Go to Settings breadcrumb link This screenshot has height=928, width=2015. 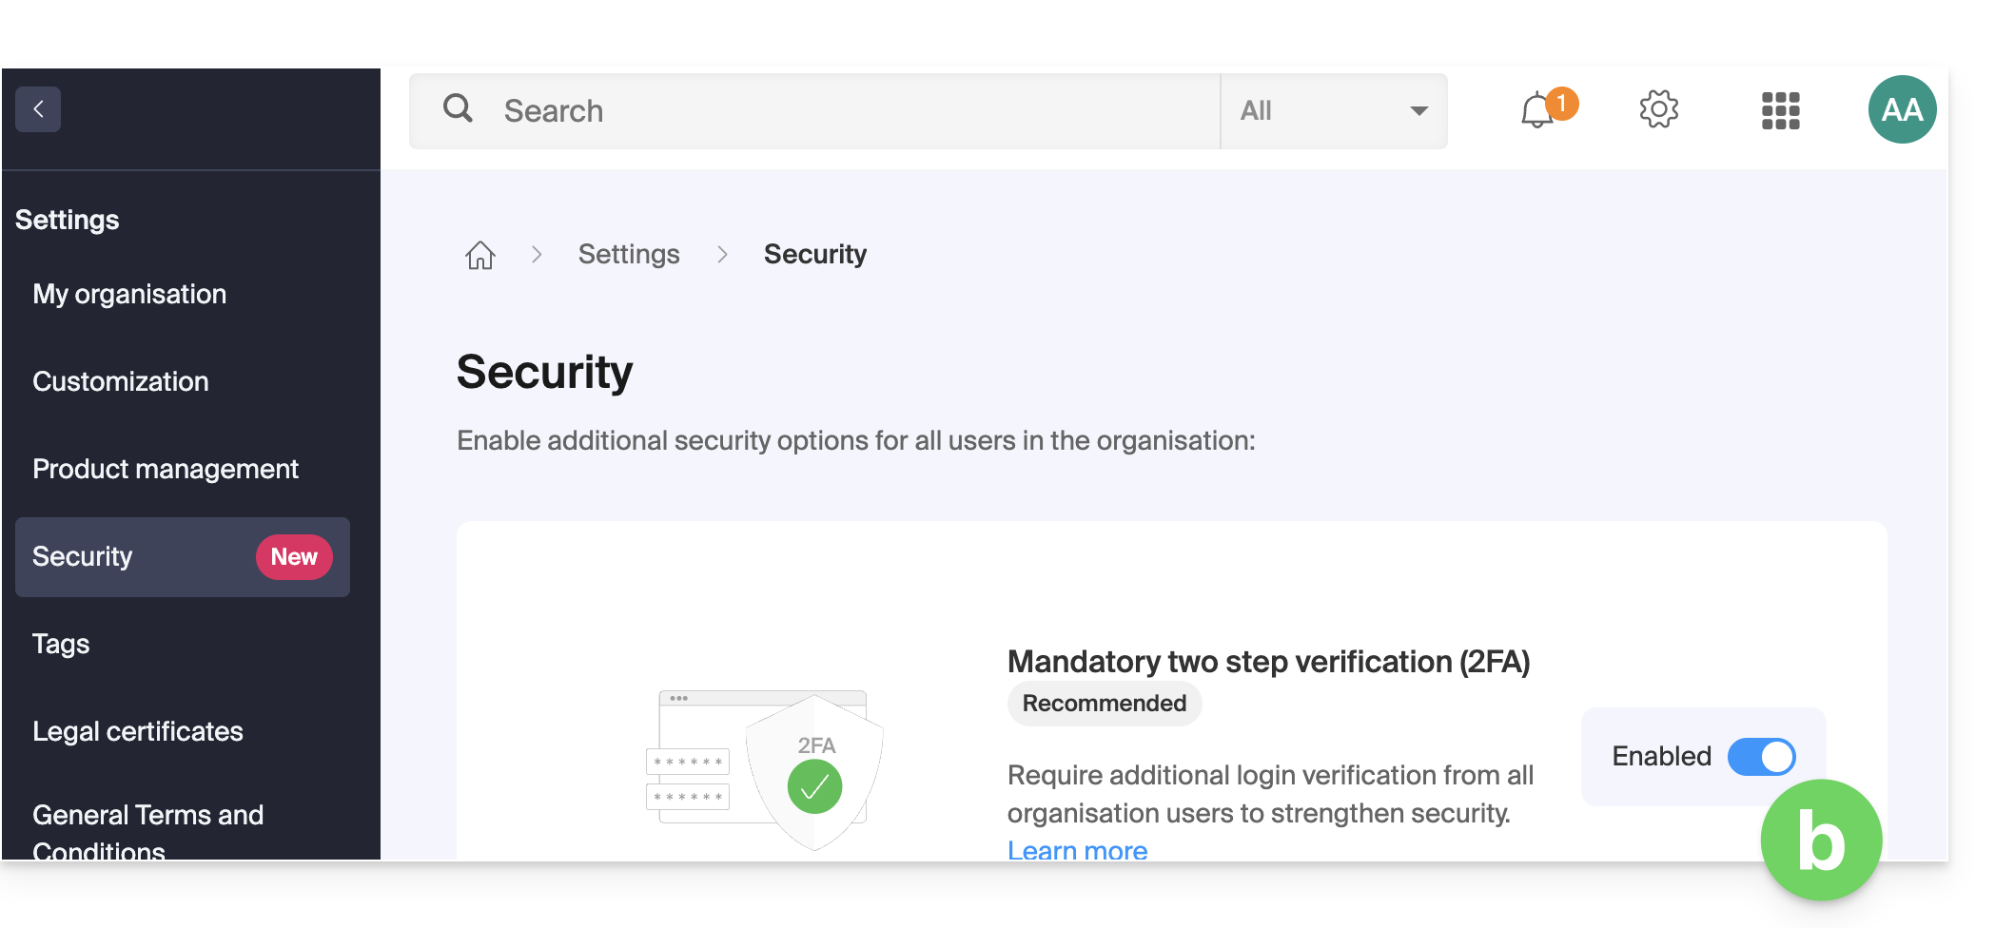click(629, 254)
